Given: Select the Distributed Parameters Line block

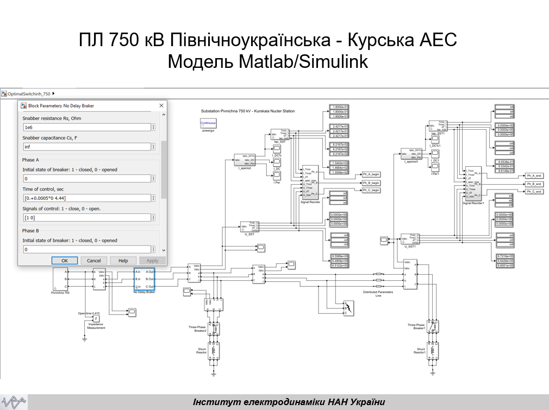Looking at the screenshot, I should coord(378,280).
